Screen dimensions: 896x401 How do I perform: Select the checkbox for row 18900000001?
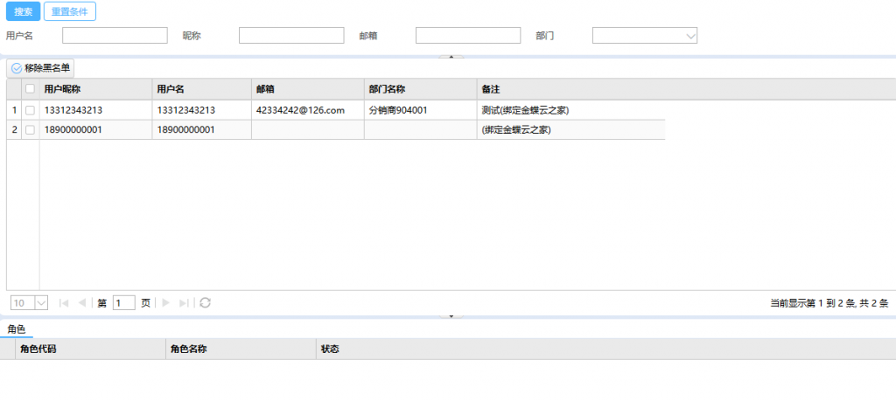point(31,130)
